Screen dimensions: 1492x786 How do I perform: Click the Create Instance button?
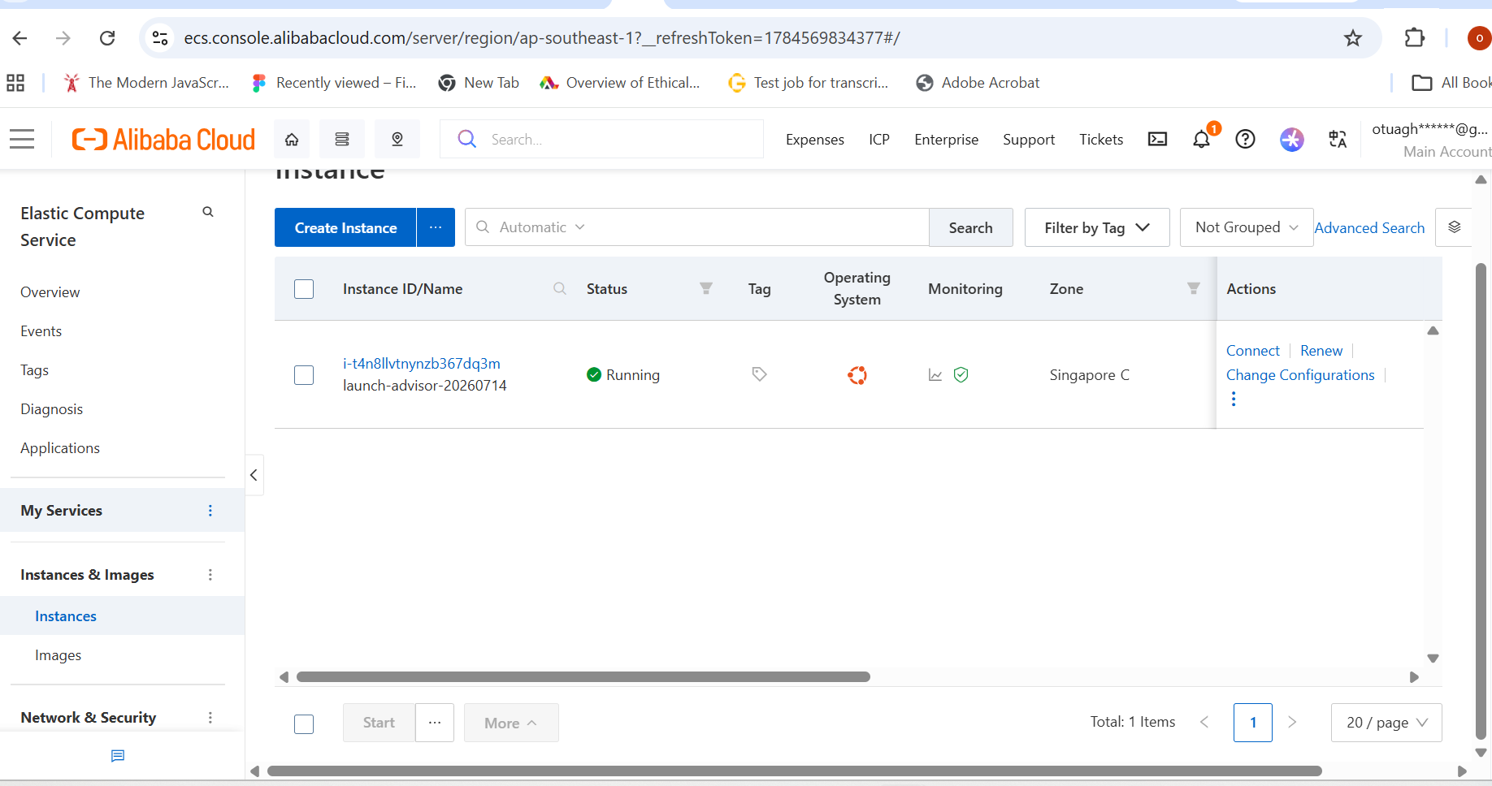point(345,227)
